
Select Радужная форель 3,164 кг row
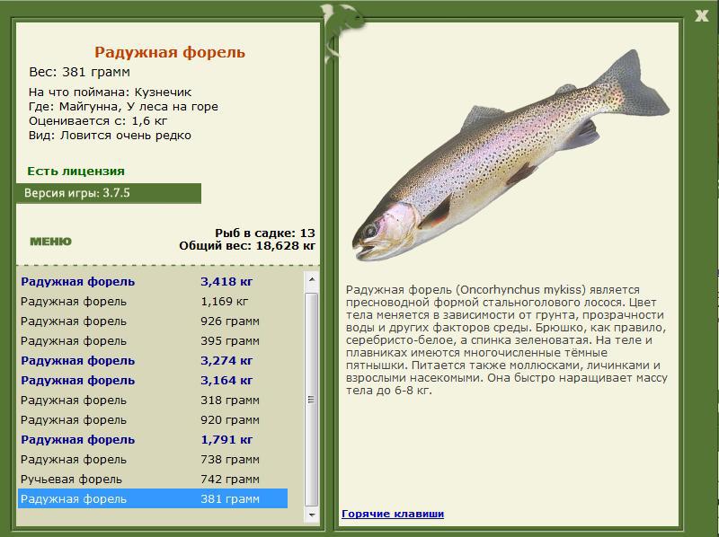coord(153,380)
